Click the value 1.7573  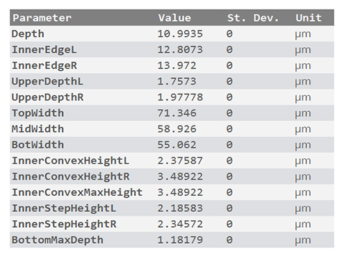pyautogui.click(x=177, y=81)
